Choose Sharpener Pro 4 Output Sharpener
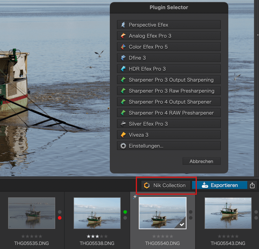The width and height of the screenshot is (259, 249). pos(168,102)
